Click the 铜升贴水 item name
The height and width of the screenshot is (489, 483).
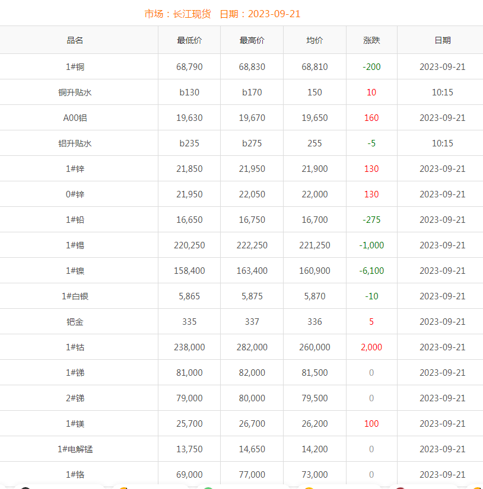pyautogui.click(x=75, y=92)
